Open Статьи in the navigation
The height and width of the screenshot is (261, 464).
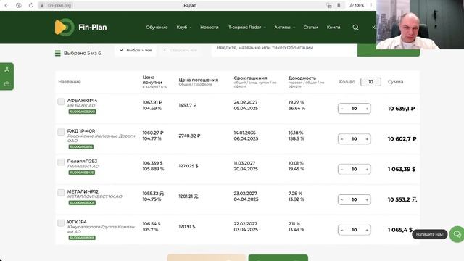[310, 28]
